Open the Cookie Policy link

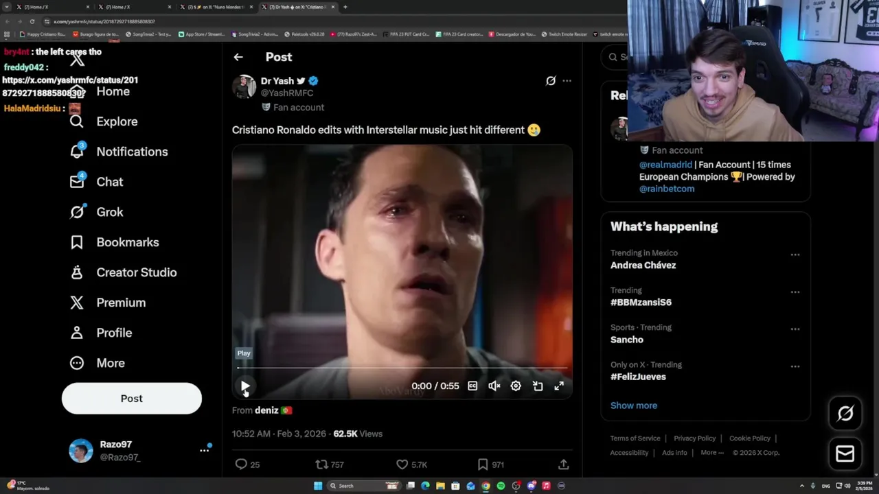[x=750, y=438]
